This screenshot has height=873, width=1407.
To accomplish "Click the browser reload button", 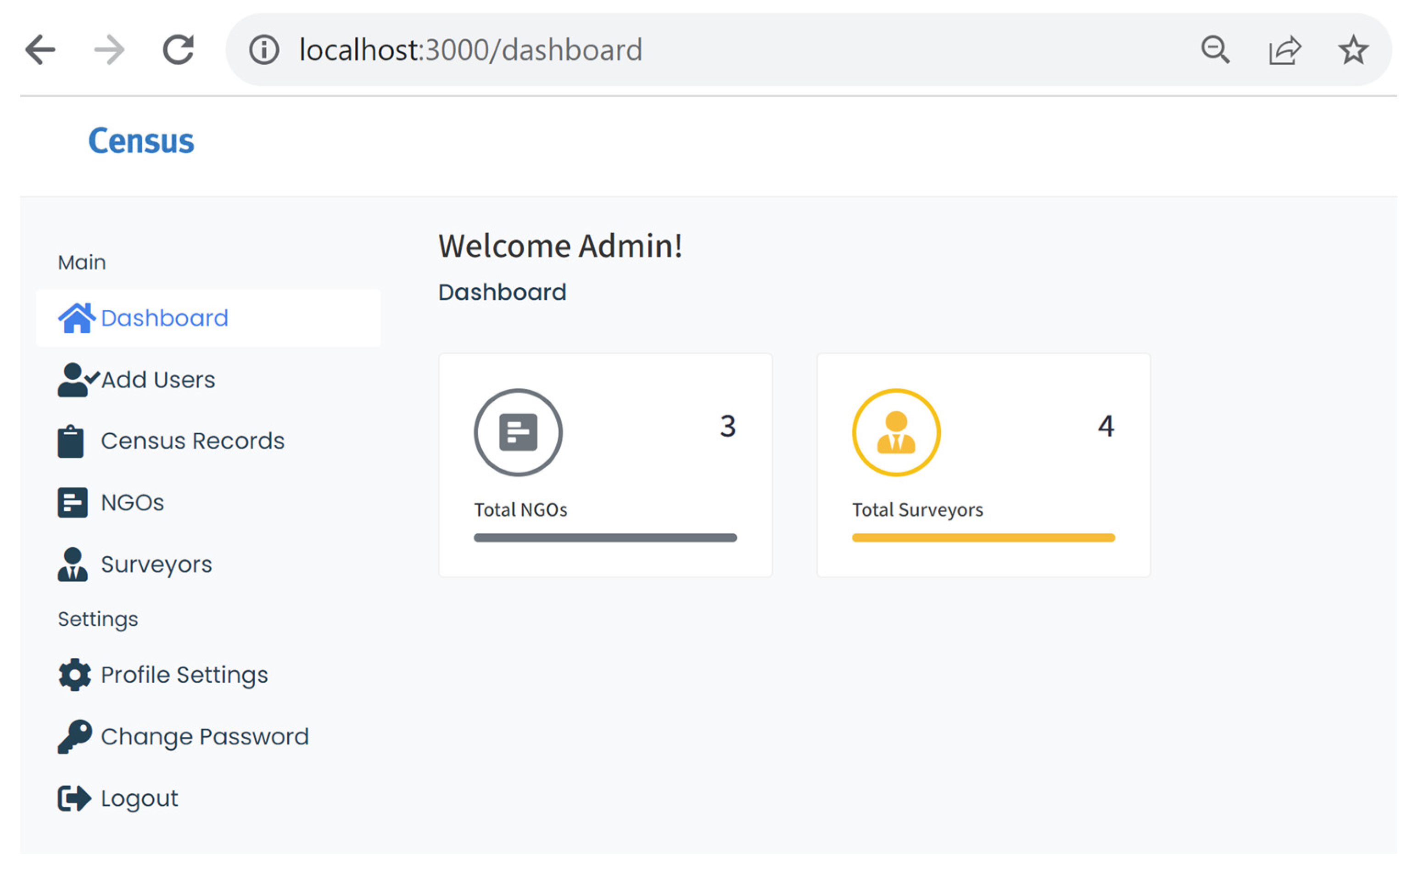I will click(x=178, y=50).
